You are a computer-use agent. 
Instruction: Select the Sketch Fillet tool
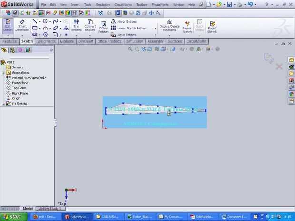[56, 34]
